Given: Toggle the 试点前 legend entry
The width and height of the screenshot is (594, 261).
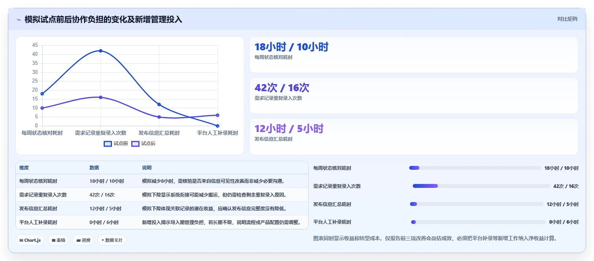Looking at the screenshot, I should tap(116, 143).
